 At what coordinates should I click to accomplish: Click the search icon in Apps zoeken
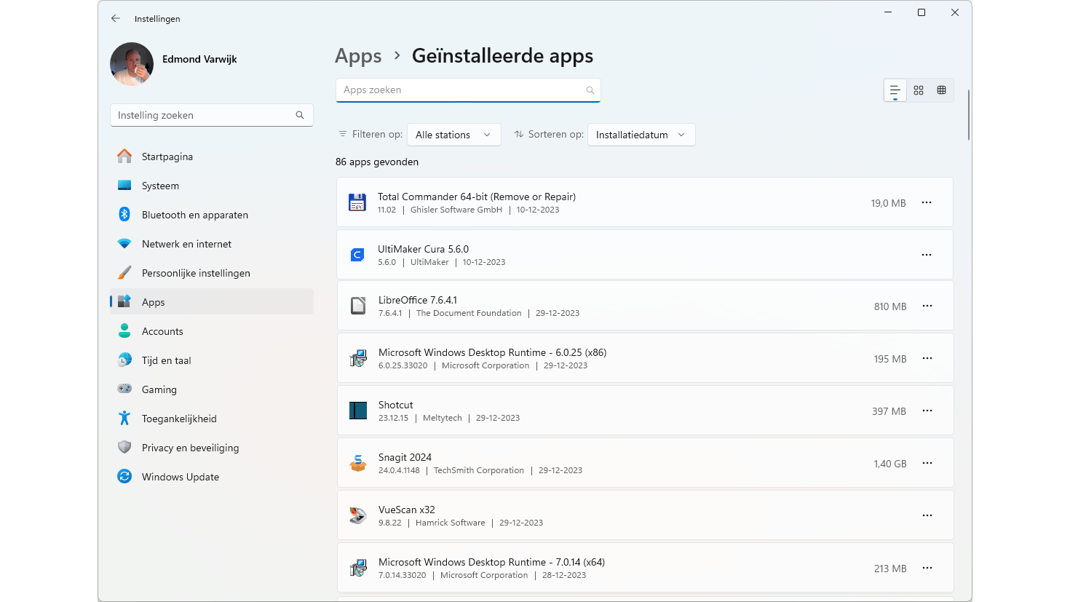click(x=590, y=90)
